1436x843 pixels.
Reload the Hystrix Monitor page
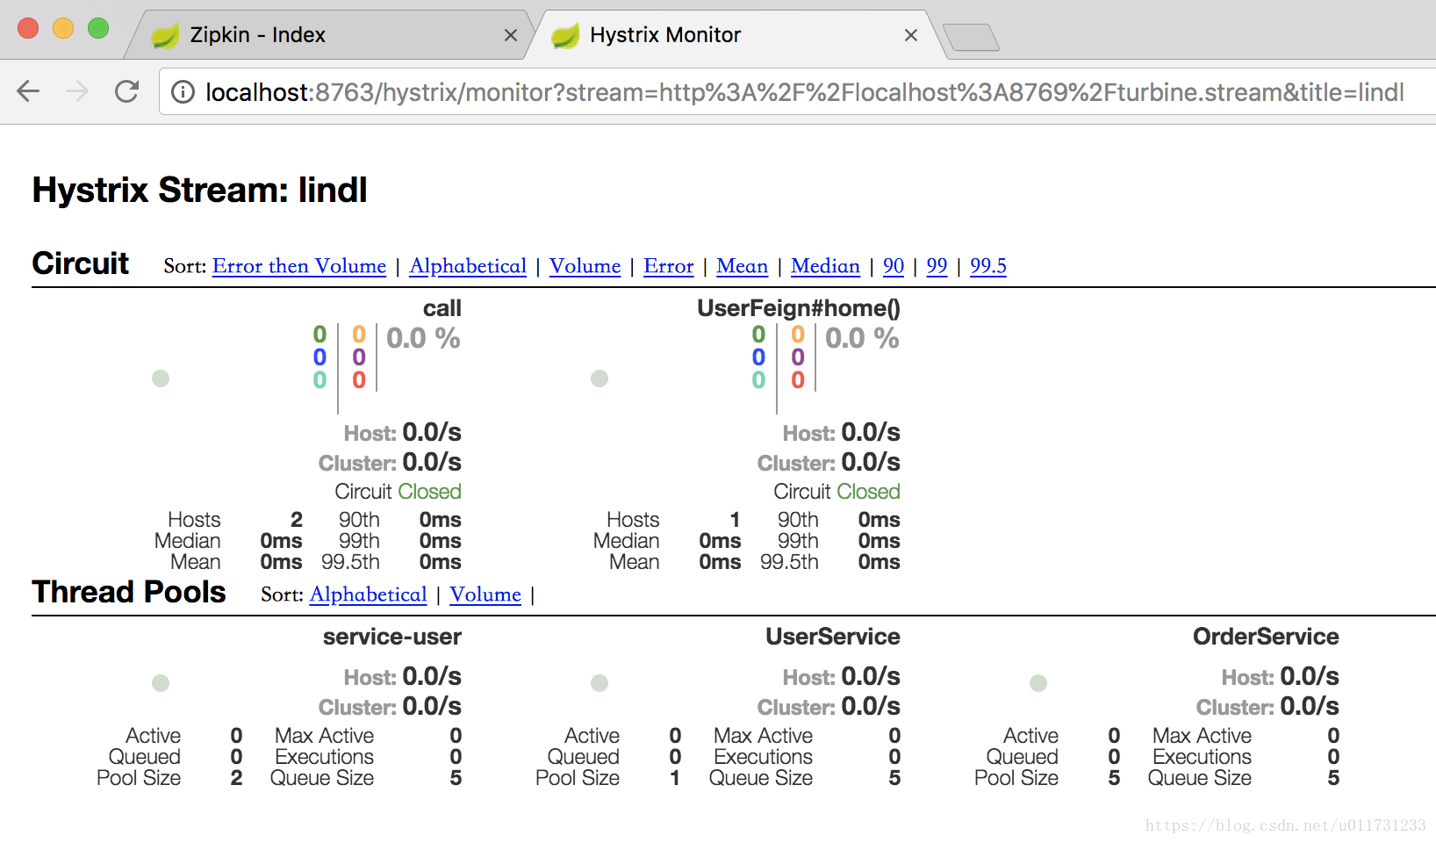(x=127, y=91)
